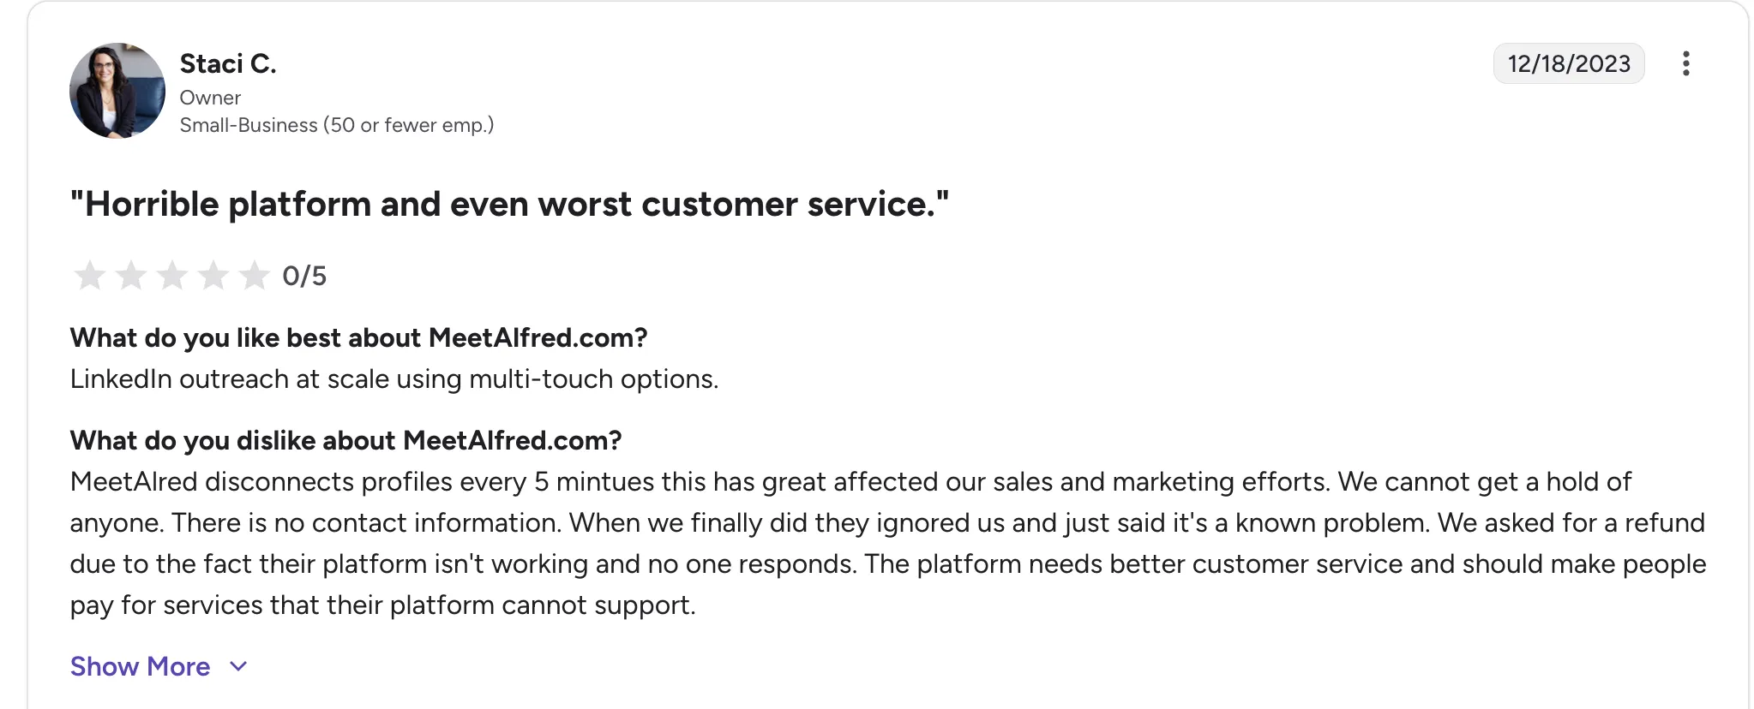
Task: Click the "LinkedIn outreach at scale" answer text
Action: 394,379
